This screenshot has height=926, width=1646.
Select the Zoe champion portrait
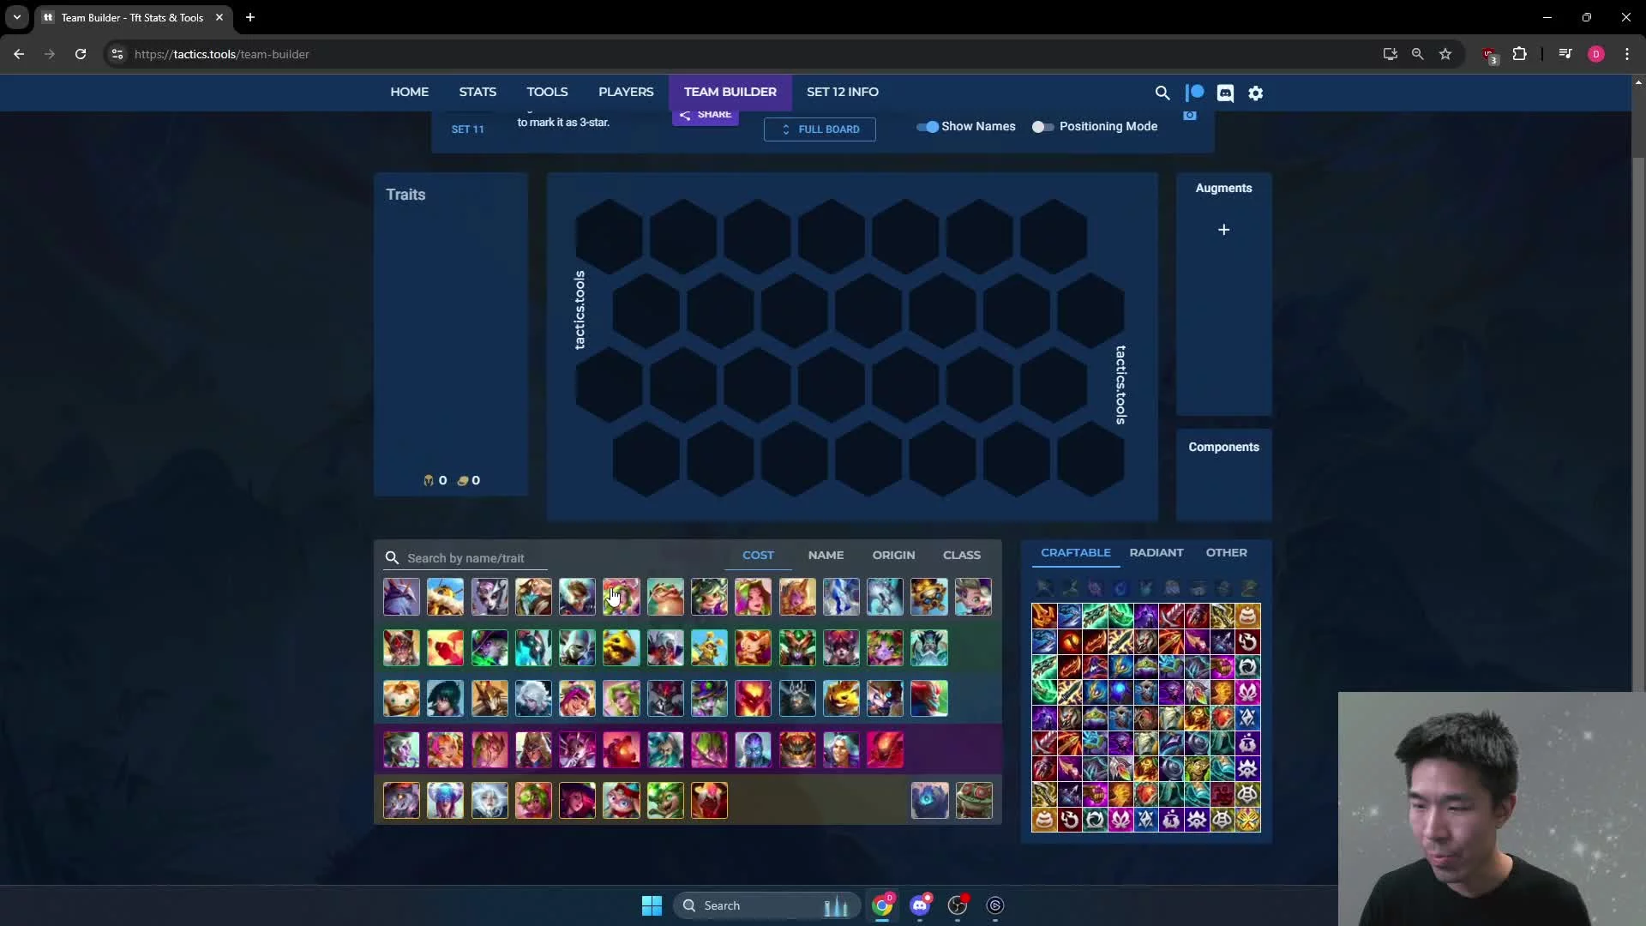click(x=973, y=597)
